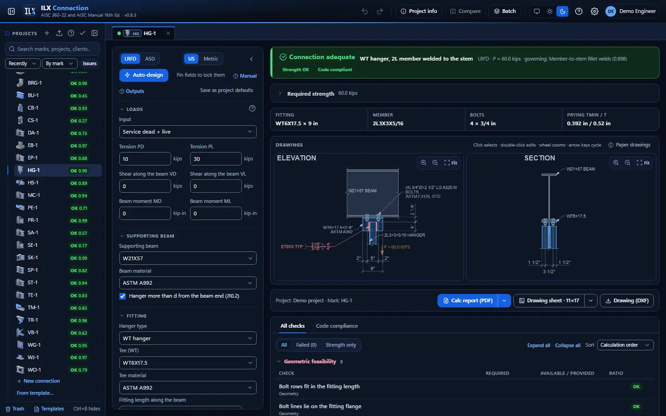Click the Compare button
The image size is (666, 416).
(x=465, y=11)
